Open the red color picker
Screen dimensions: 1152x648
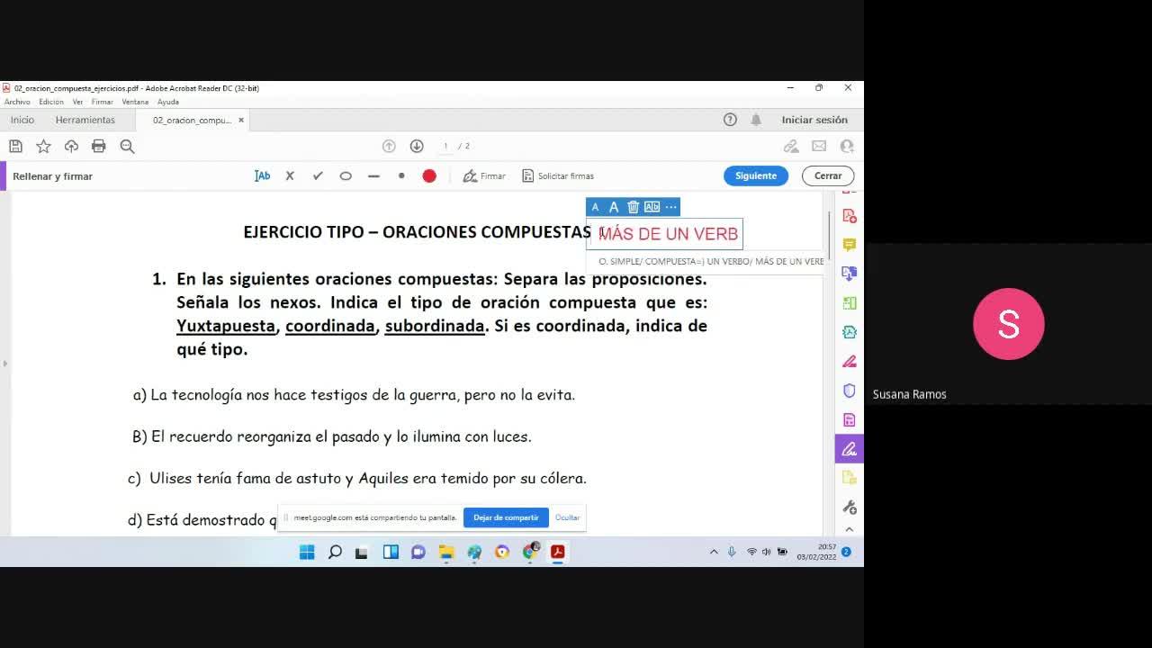point(429,175)
